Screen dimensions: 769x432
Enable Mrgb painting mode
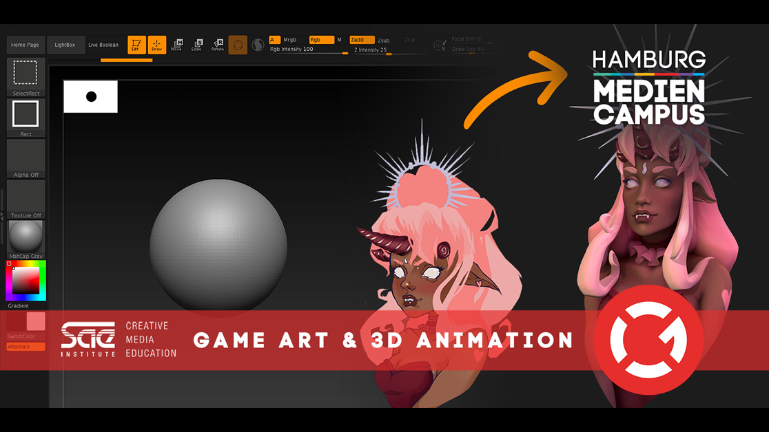coord(290,40)
